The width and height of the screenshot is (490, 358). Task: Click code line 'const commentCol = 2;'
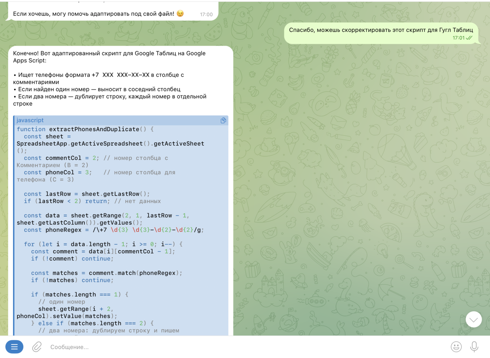pos(61,158)
